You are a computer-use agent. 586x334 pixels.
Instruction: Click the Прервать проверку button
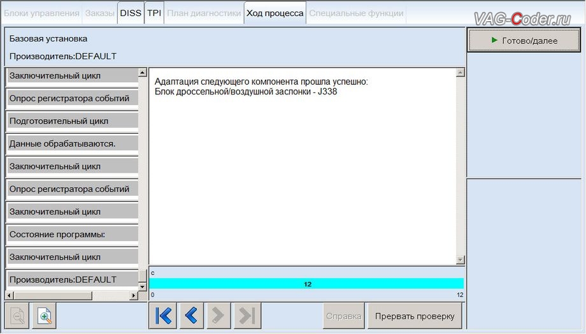(415, 316)
